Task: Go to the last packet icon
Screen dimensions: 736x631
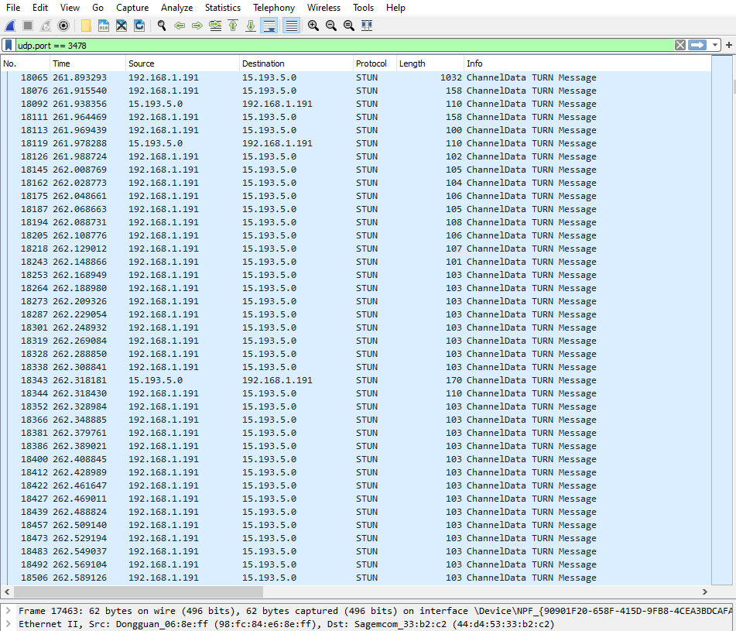Action: coord(249,25)
